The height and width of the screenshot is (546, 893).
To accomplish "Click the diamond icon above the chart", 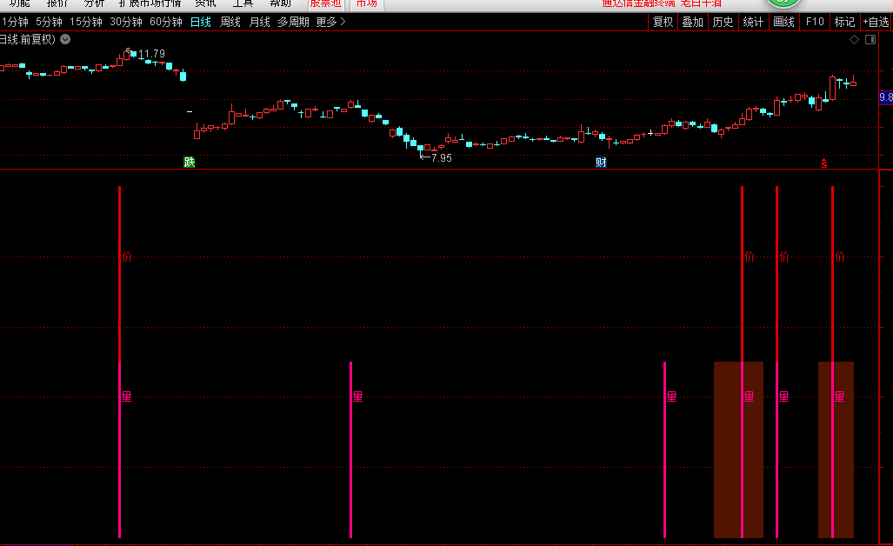I will (x=854, y=39).
